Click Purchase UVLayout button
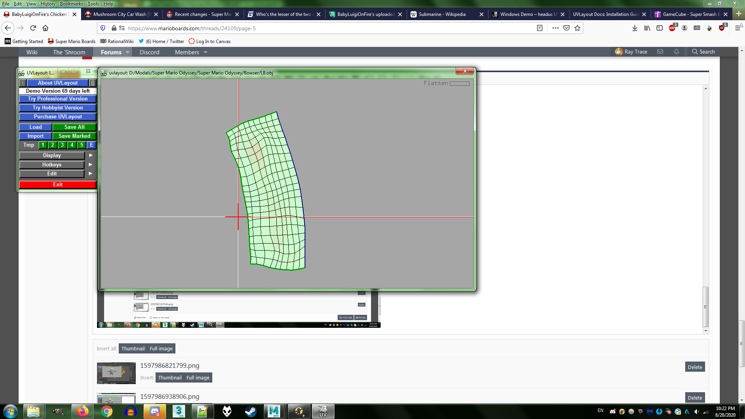The height and width of the screenshot is (419, 745). click(x=57, y=116)
